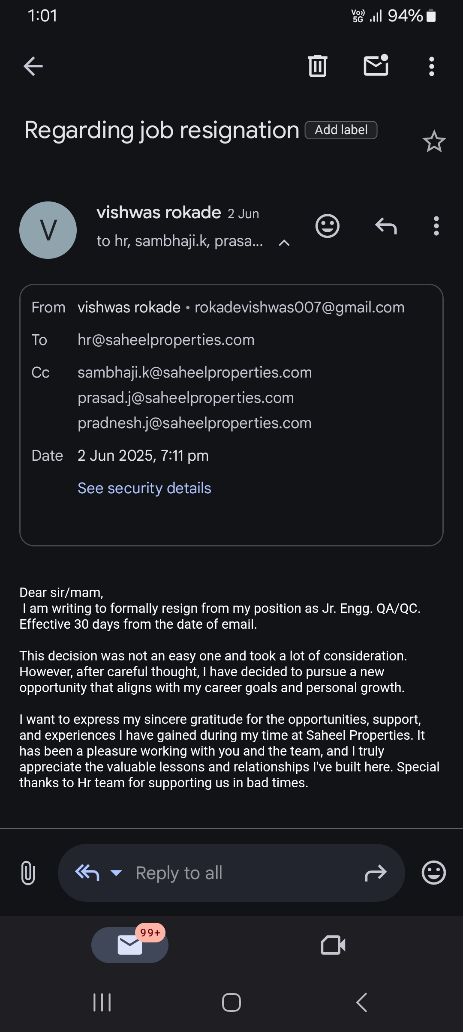
Task: Star the resignation email
Action: click(434, 142)
